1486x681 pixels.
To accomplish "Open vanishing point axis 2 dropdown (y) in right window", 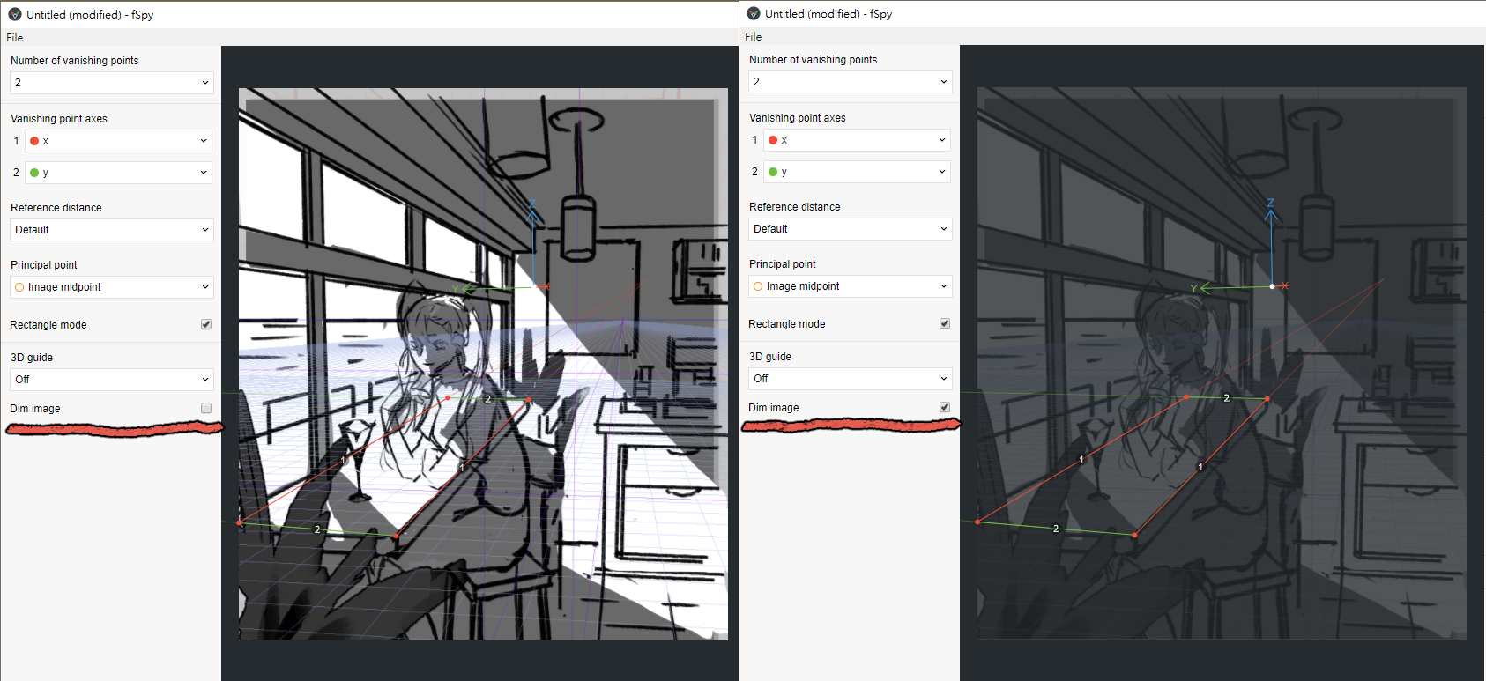I will pos(857,172).
